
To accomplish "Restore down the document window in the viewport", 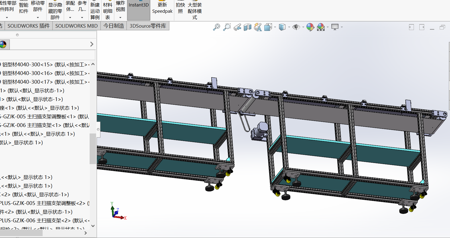I will pyautogui.click(x=442, y=27).
